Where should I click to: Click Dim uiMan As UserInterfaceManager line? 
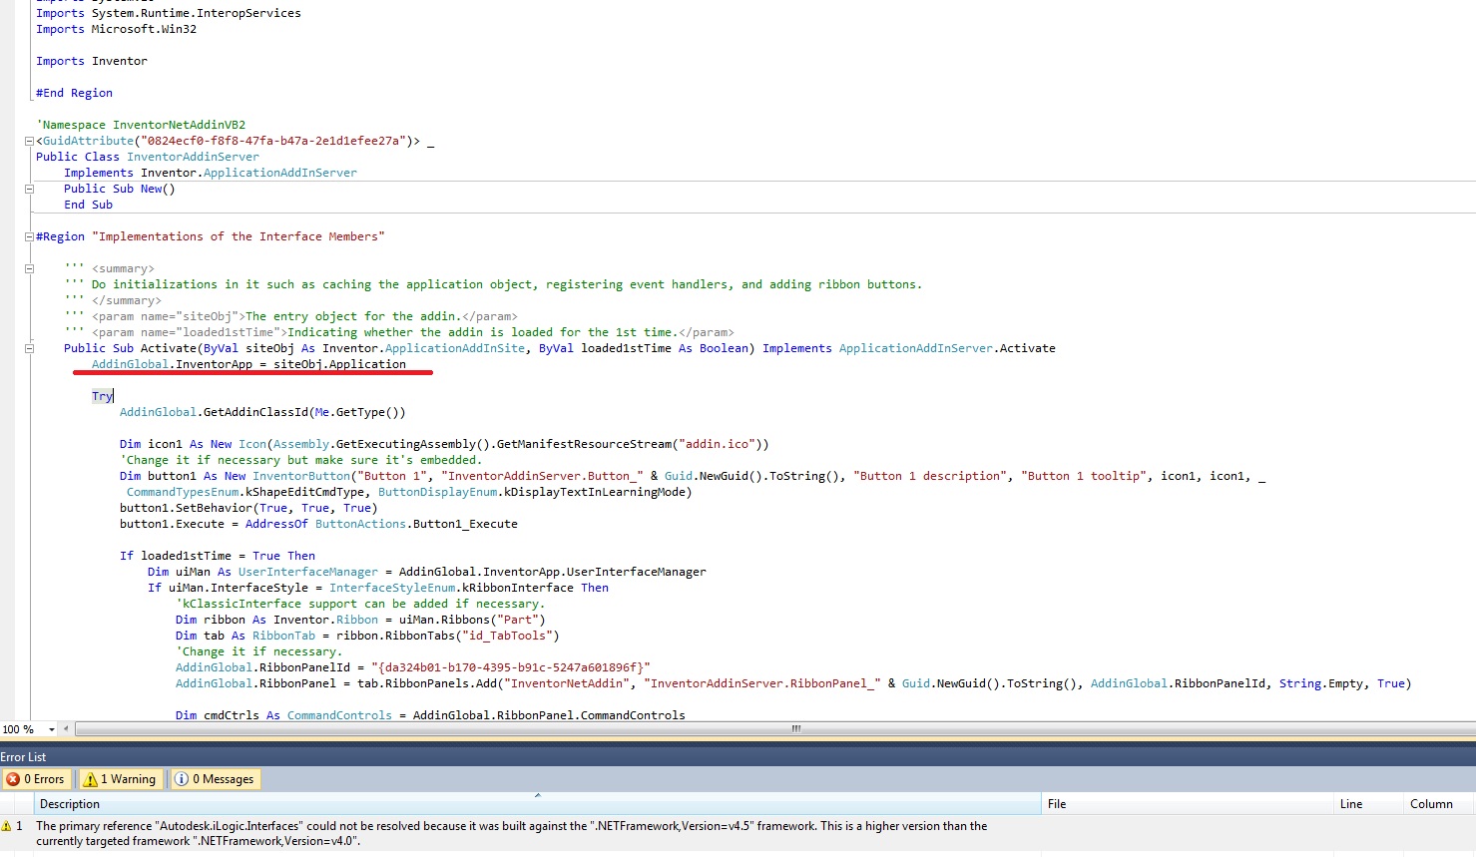[427, 572]
